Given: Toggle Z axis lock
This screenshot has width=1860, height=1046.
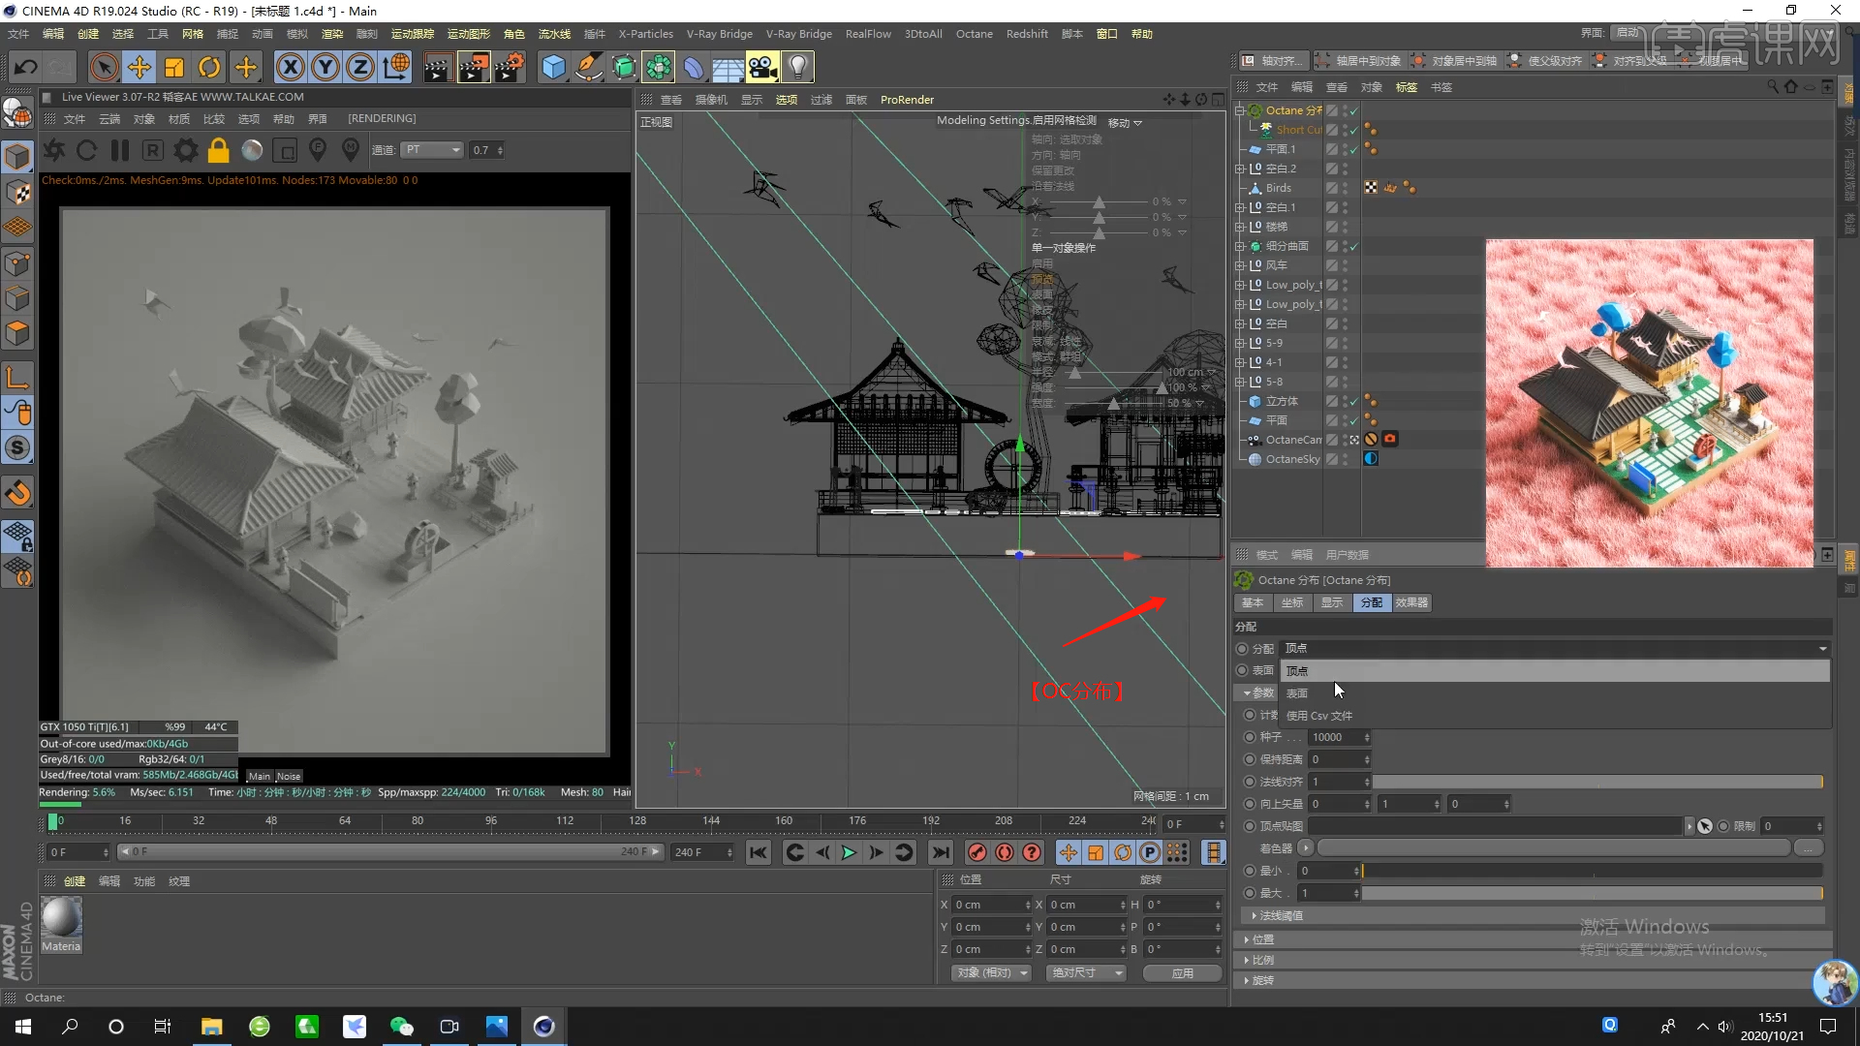Looking at the screenshot, I should click(x=360, y=67).
